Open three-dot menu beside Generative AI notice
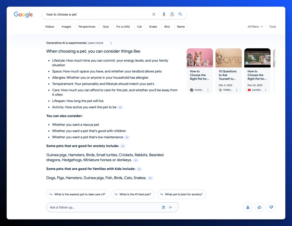 point(111,43)
